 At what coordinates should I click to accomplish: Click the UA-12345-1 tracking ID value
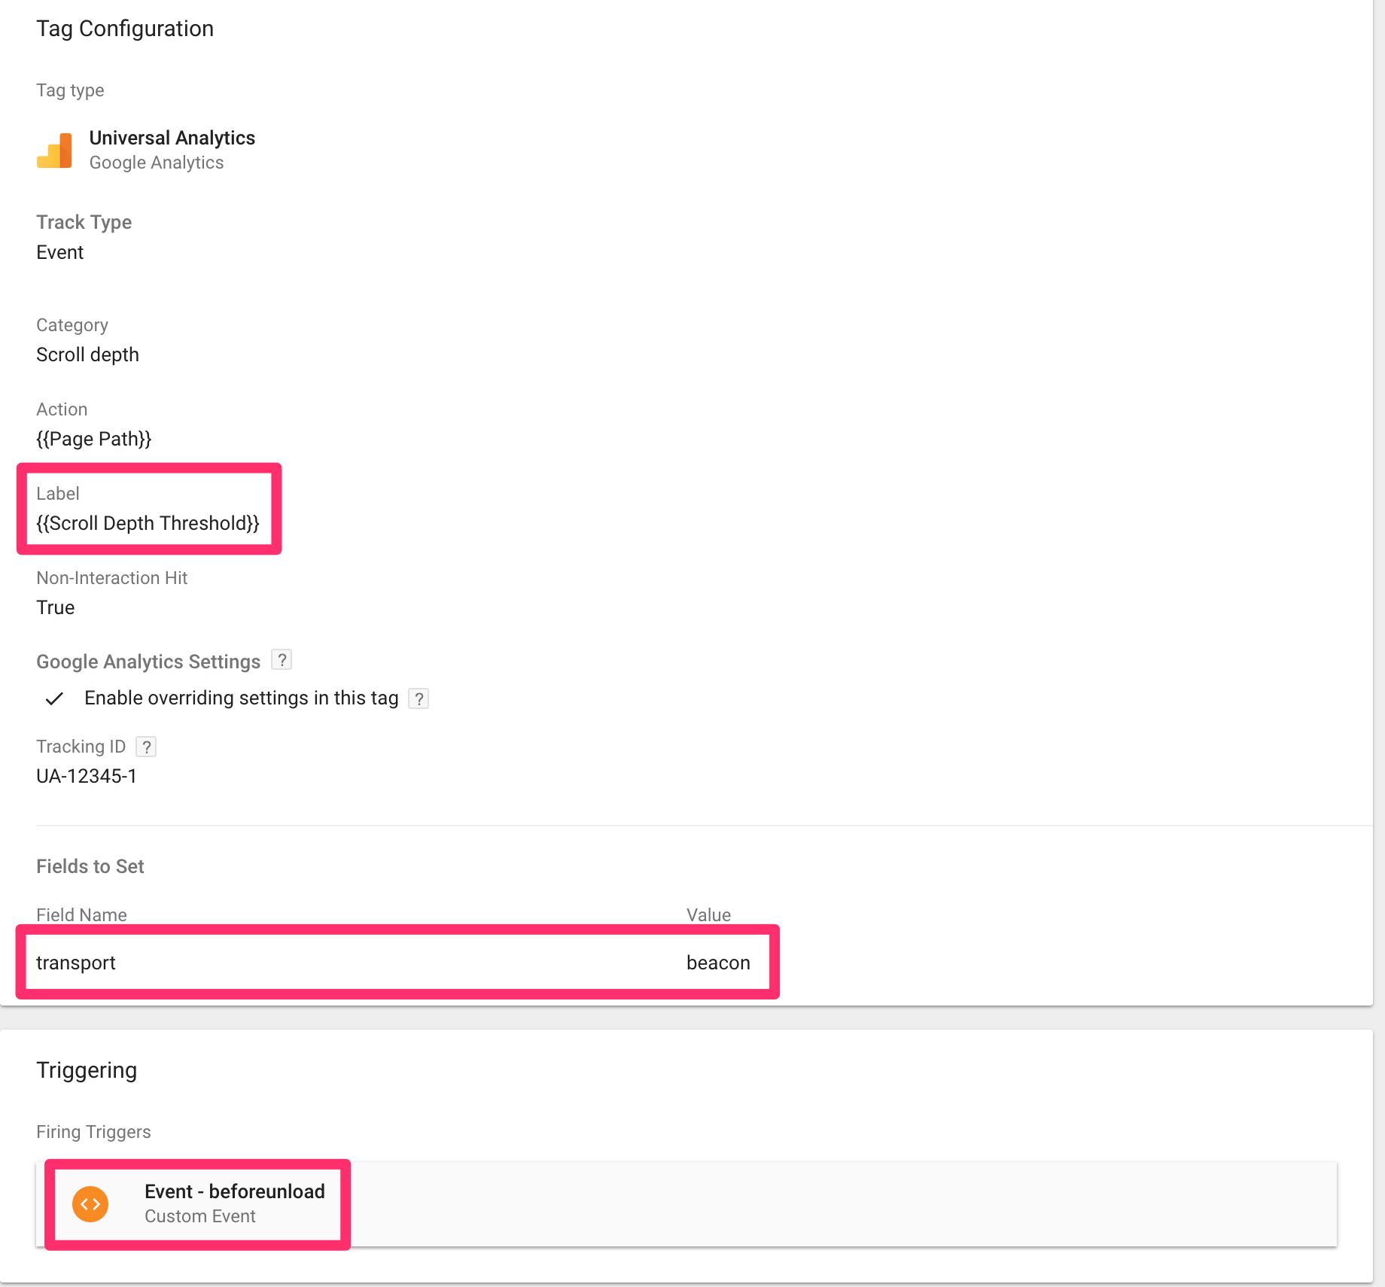click(87, 776)
